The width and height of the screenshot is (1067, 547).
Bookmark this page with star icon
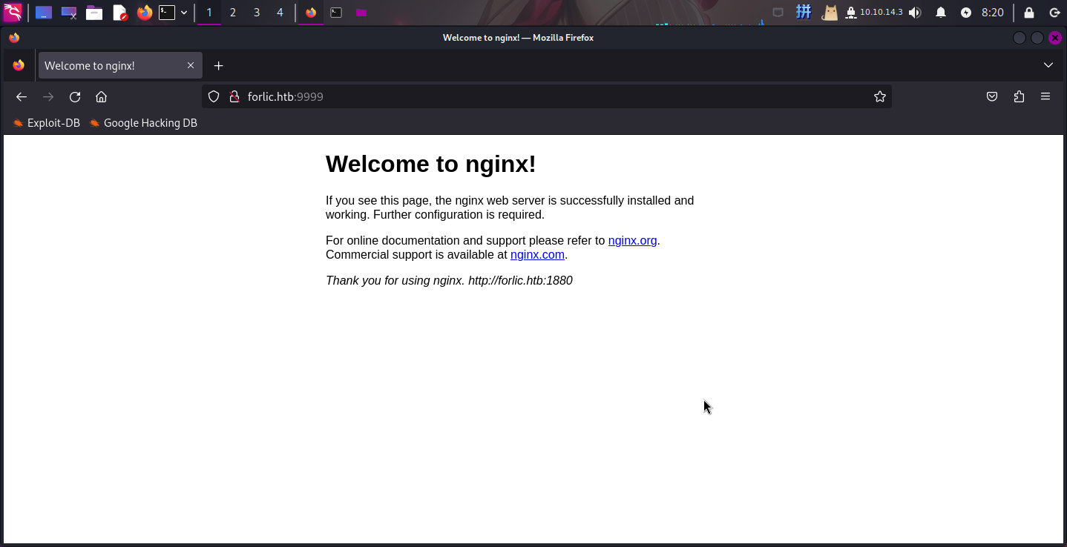pos(880,96)
